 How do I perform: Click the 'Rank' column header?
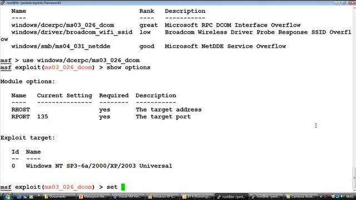[147, 11]
